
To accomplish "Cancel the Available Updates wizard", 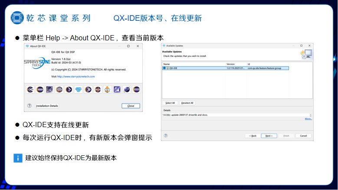I will pos(303,136).
